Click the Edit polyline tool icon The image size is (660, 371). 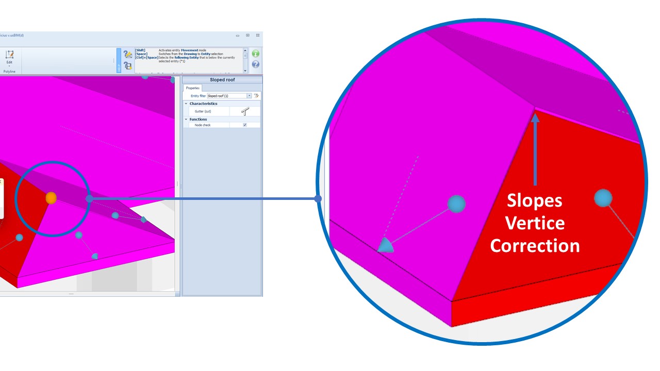coord(9,55)
